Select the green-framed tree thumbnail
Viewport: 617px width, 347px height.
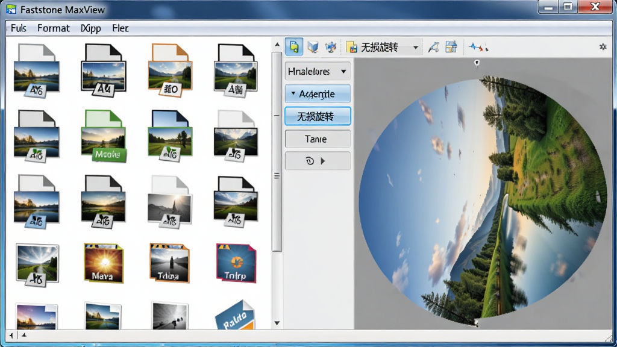tap(170, 136)
